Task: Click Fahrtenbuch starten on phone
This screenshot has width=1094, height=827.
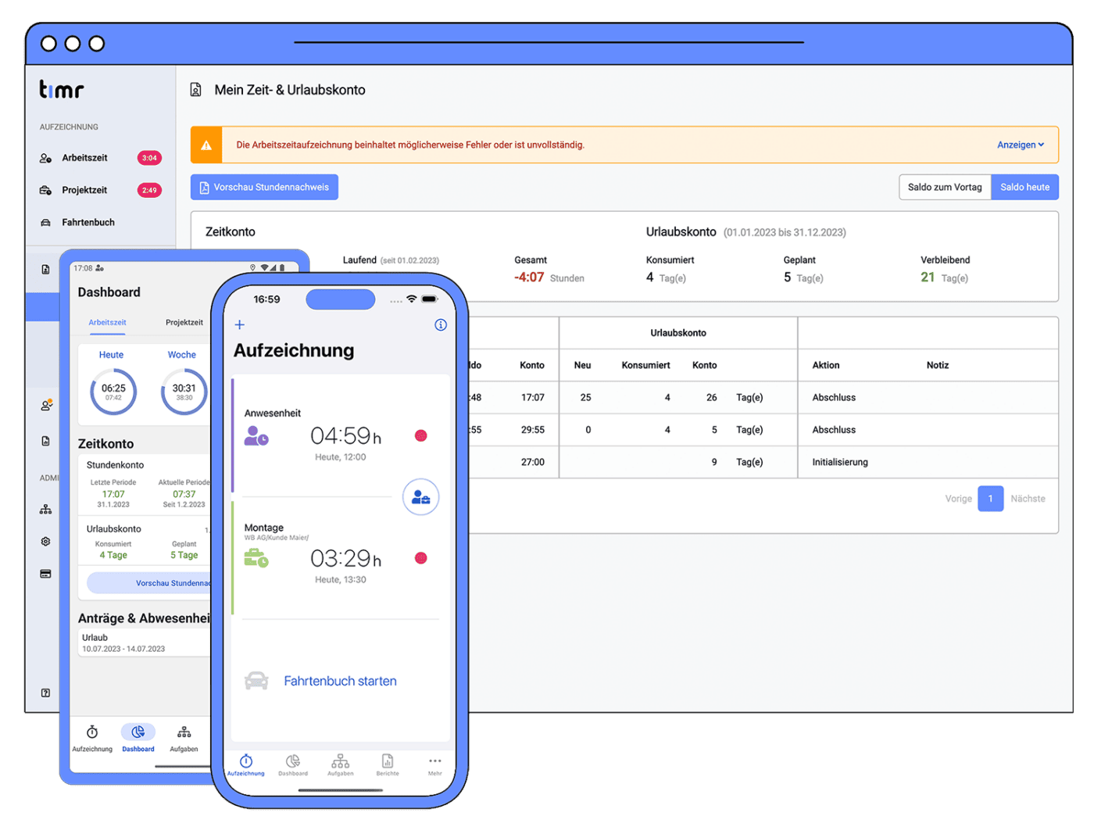Action: pos(340,681)
